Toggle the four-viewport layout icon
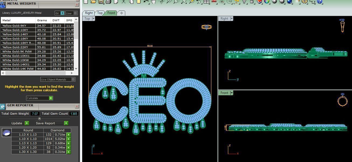The height and width of the screenshot is (162, 352). [207, 1]
